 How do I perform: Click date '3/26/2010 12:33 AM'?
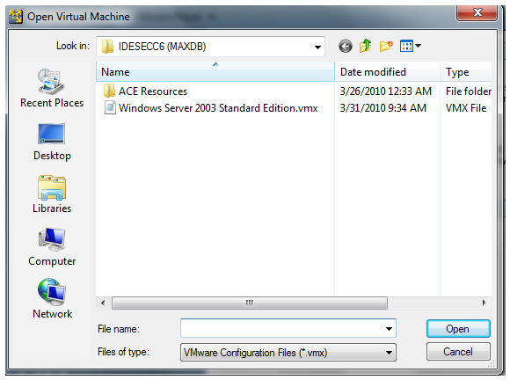tap(386, 91)
